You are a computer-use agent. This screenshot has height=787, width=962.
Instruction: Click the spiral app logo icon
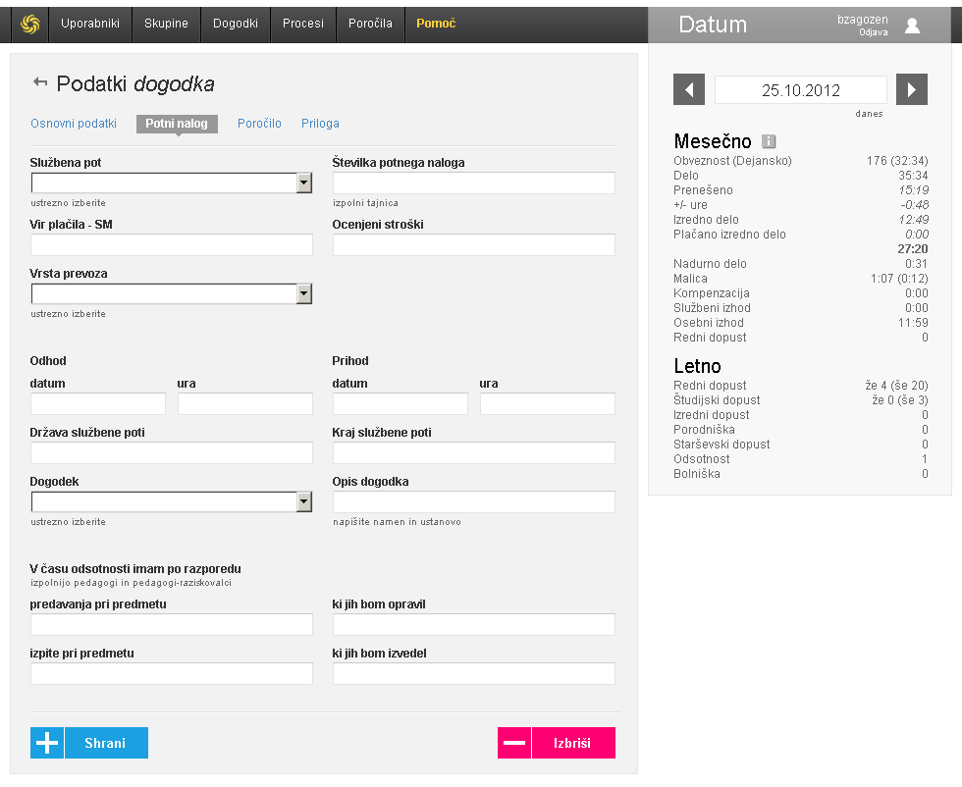(30, 24)
